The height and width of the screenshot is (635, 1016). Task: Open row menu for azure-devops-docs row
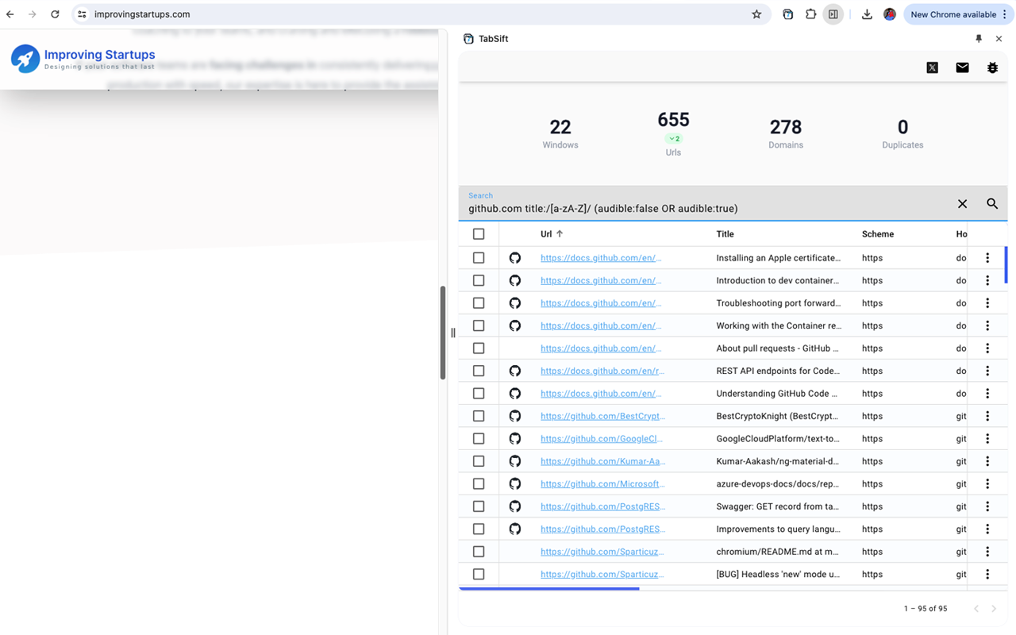(987, 483)
